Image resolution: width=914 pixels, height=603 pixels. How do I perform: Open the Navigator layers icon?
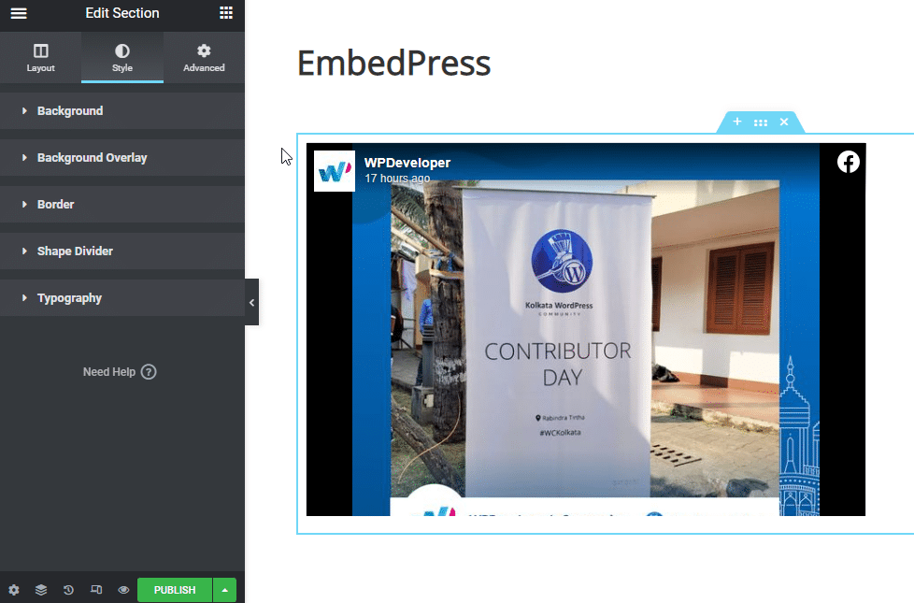41,590
